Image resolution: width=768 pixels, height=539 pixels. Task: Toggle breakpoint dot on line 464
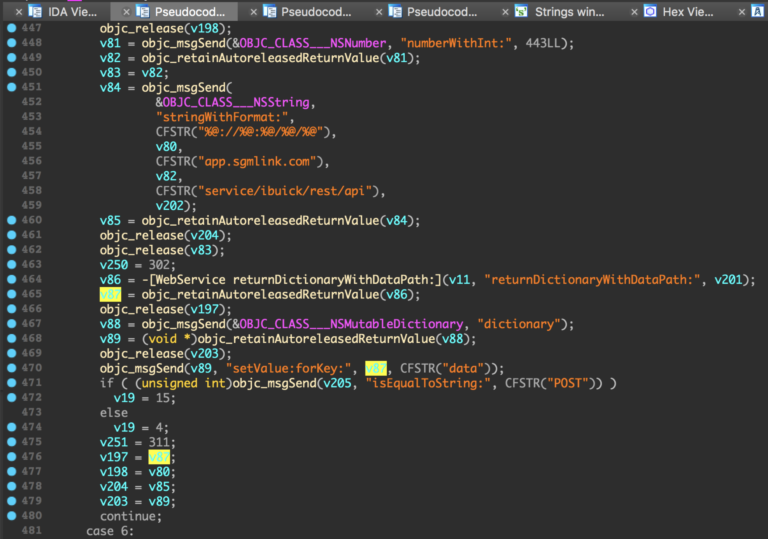12,279
